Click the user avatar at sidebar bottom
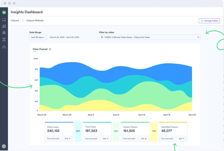The height and width of the screenshot is (151, 224). pyautogui.click(x=4, y=146)
